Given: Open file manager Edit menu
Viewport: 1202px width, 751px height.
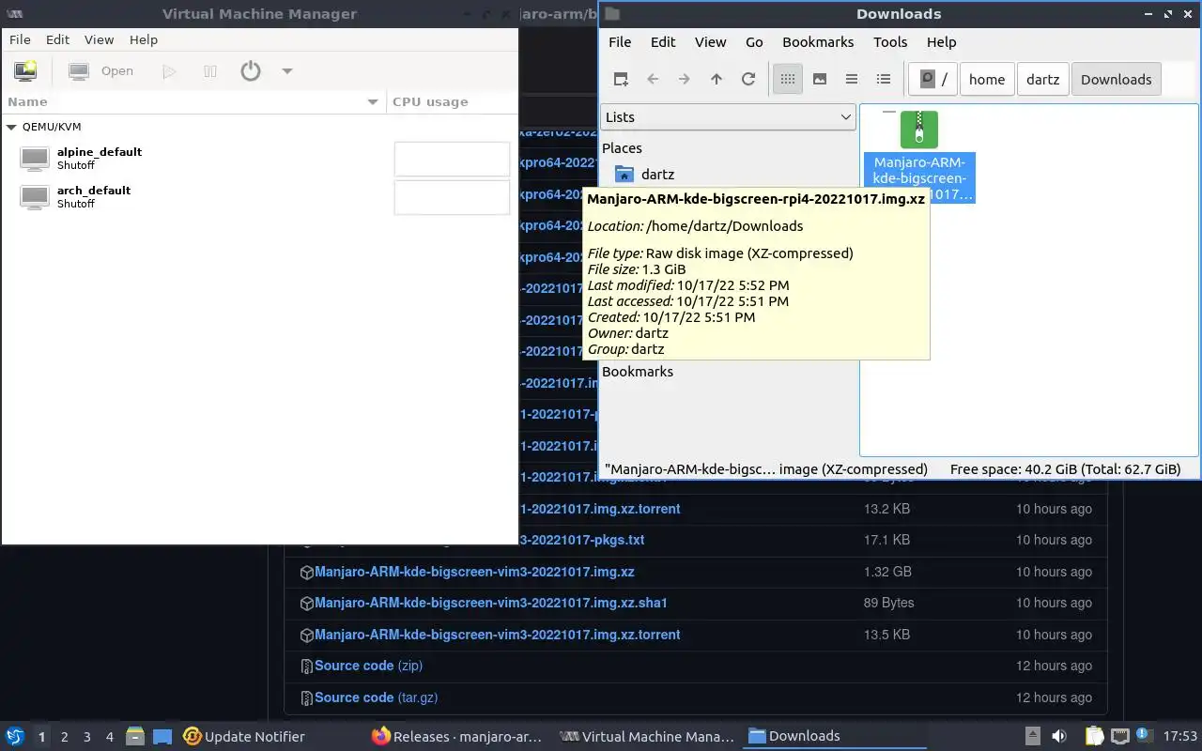Looking at the screenshot, I should (663, 41).
